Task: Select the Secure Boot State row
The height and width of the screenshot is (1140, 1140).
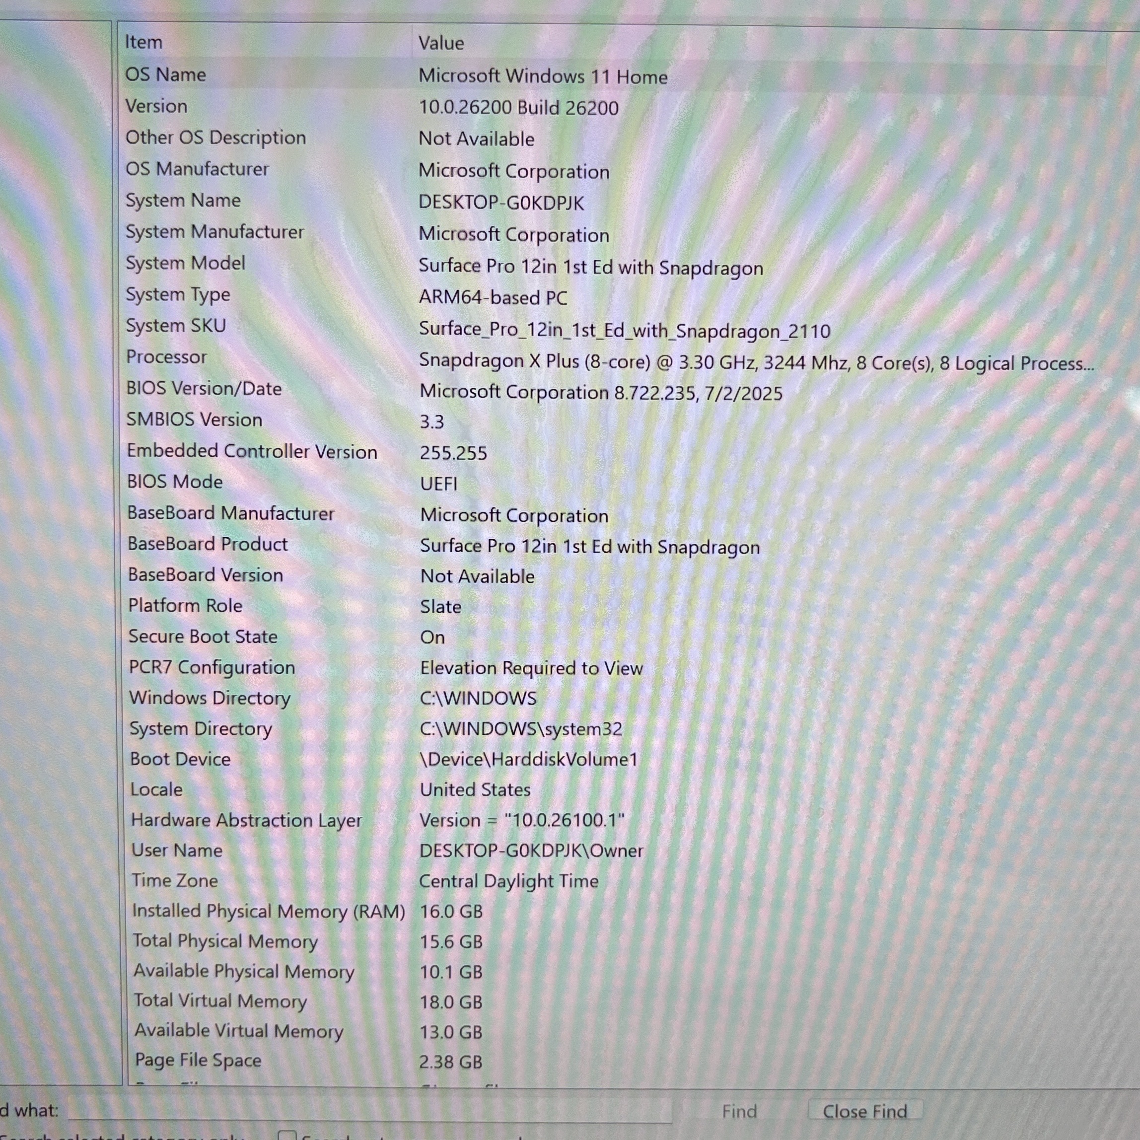Action: (614, 637)
